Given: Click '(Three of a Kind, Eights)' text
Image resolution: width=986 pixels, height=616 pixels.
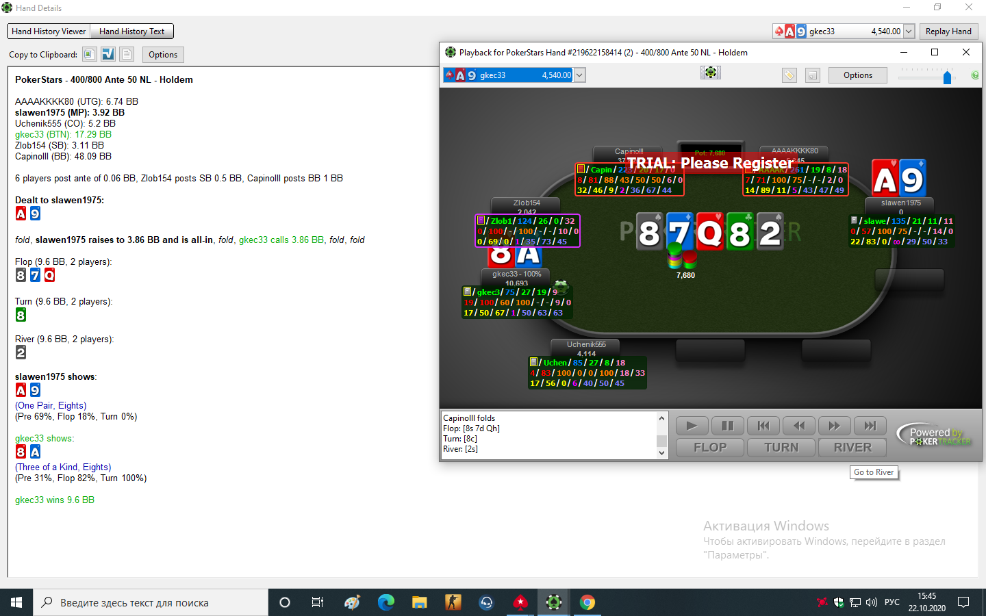Looking at the screenshot, I should pyautogui.click(x=63, y=467).
